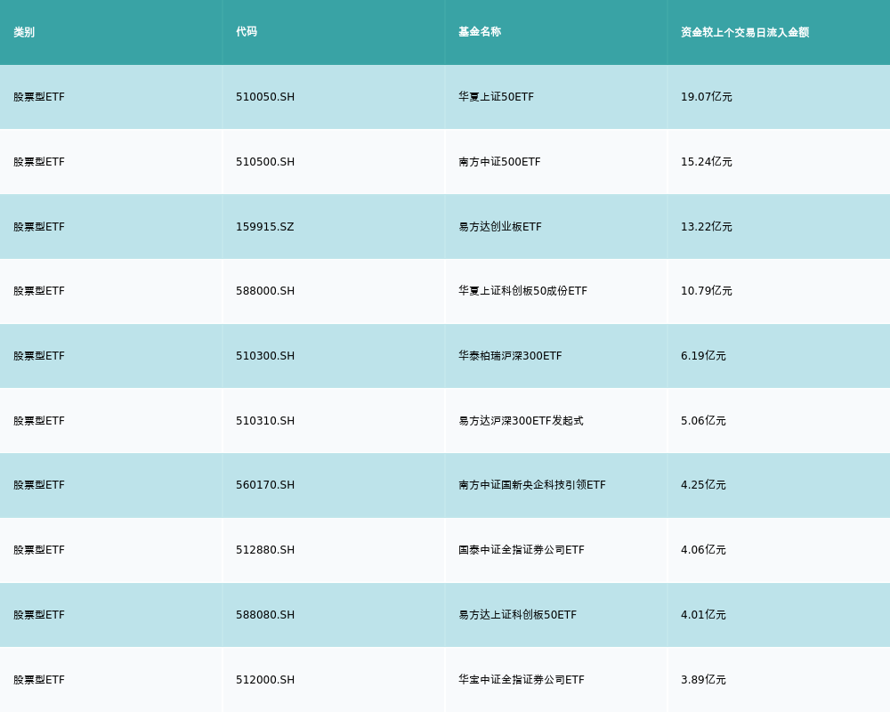The width and height of the screenshot is (890, 712).
Task: Select code cell 588000.SH
Action: [x=265, y=291]
